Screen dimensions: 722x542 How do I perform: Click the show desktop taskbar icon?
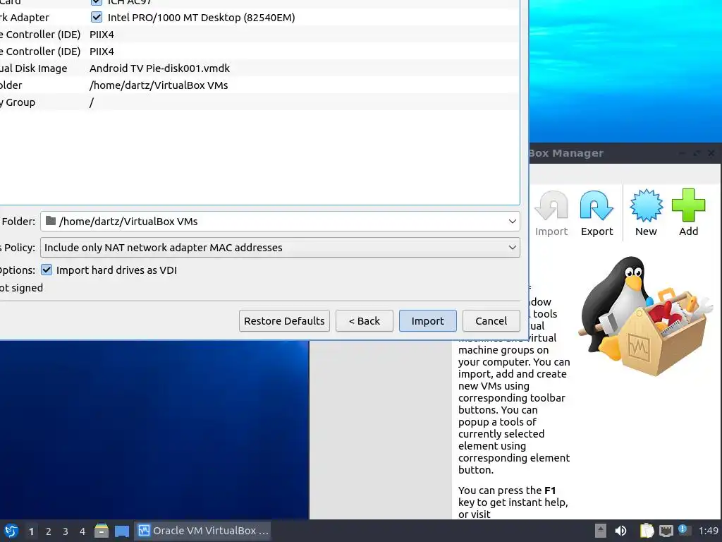point(121,531)
